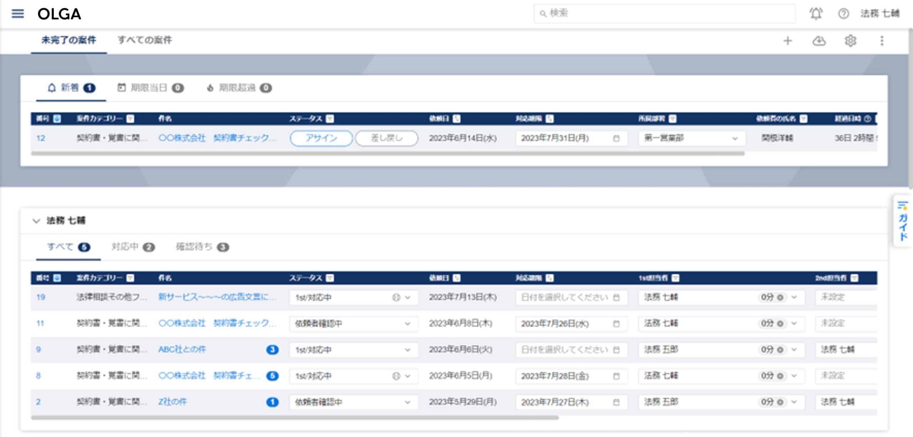Open the help question mark icon

click(843, 14)
